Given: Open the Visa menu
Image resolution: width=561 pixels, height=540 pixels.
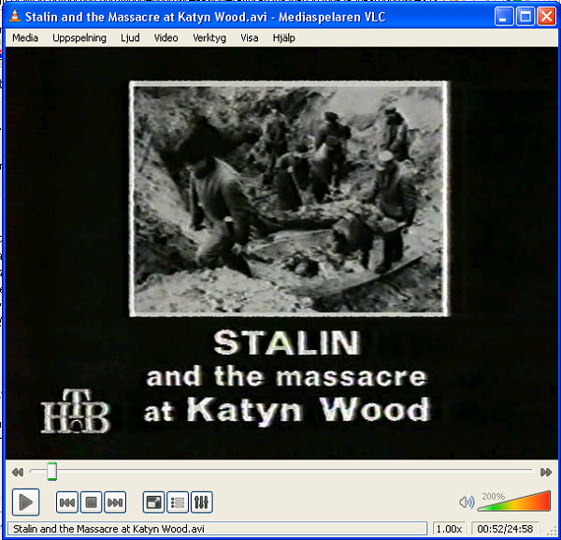Looking at the screenshot, I should tap(250, 38).
